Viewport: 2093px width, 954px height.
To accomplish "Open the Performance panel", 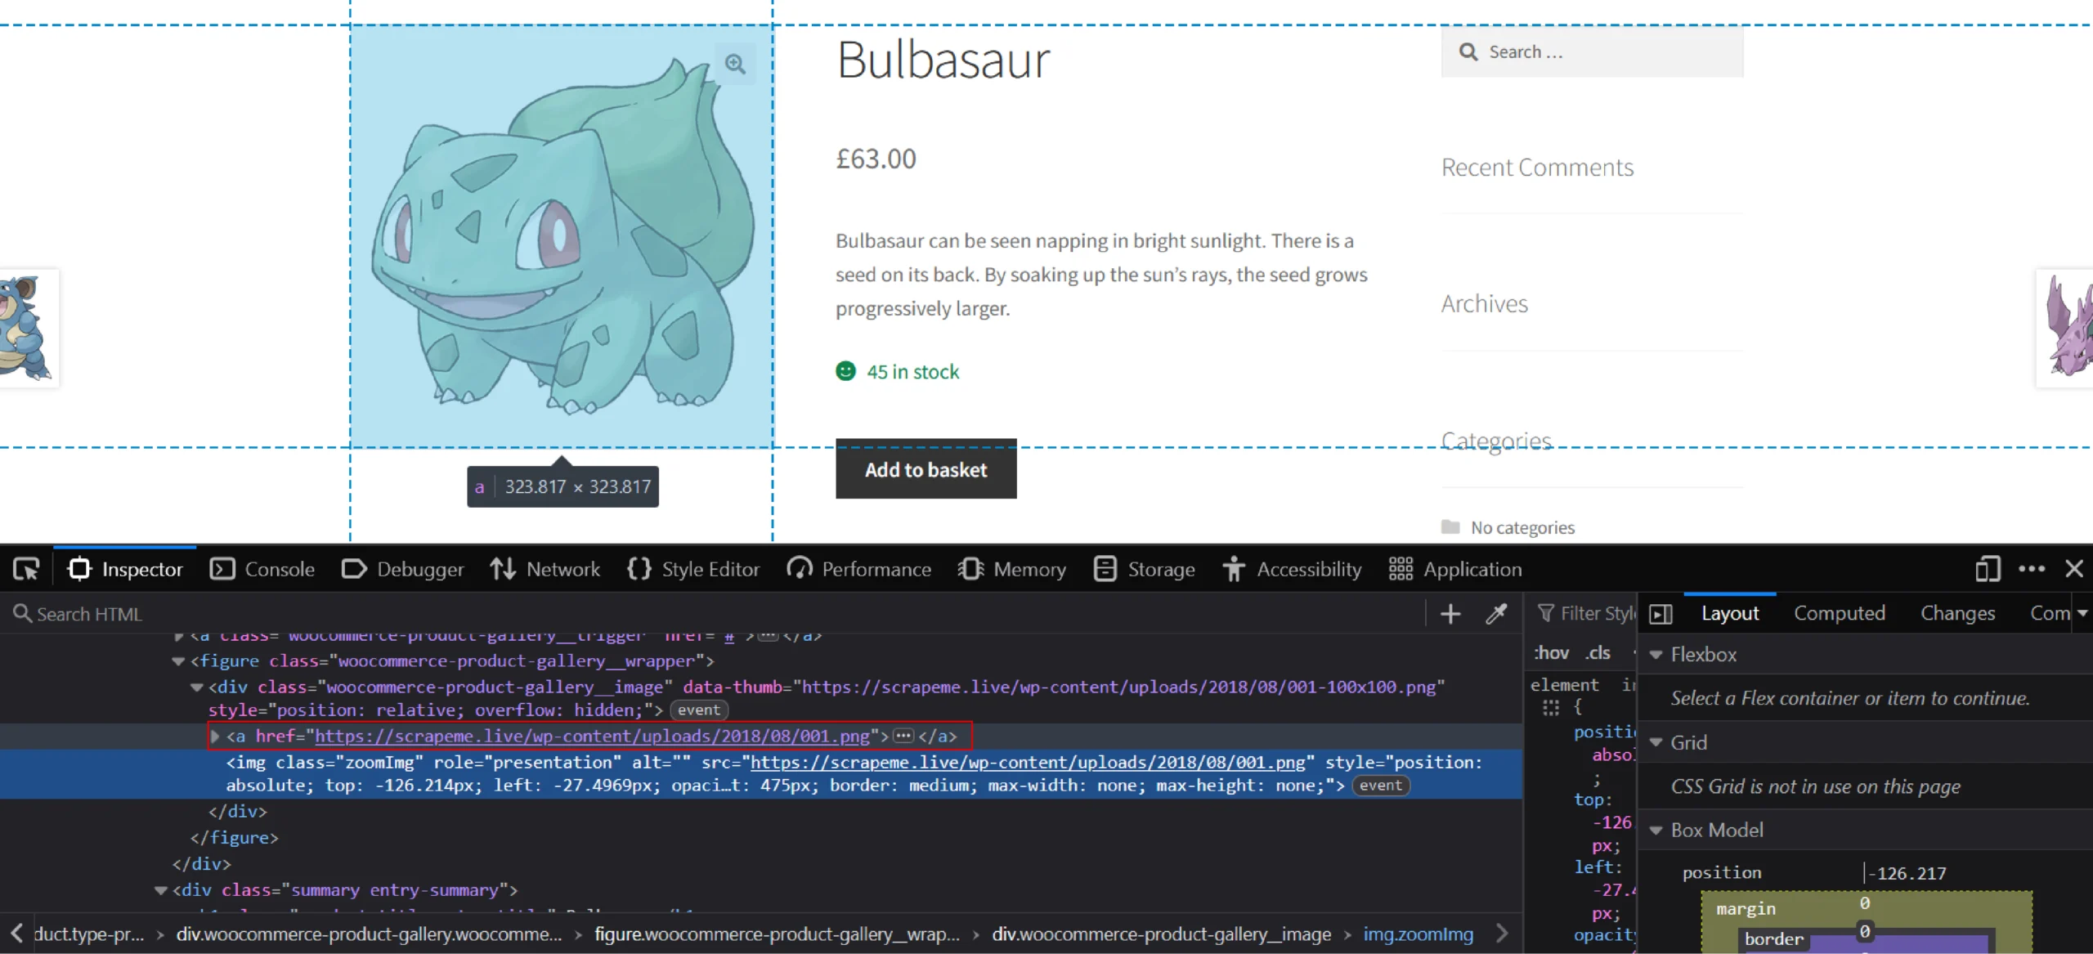I will pos(858,569).
